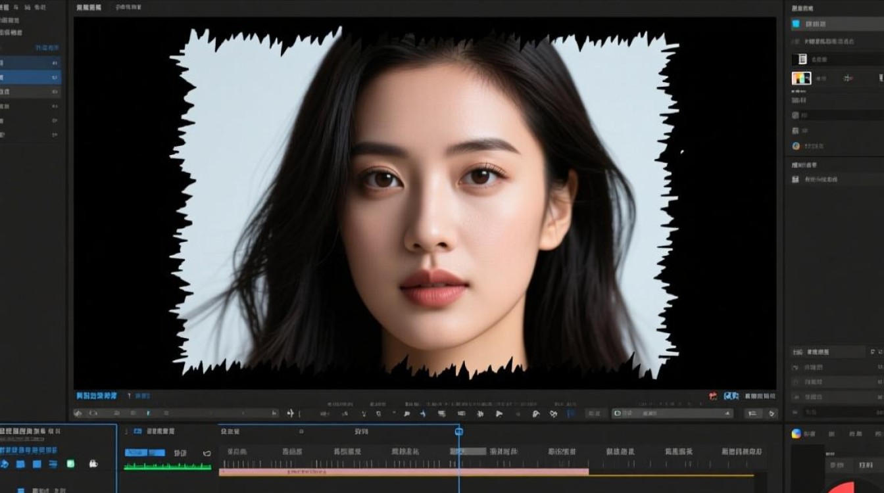Viewport: 884px width, 493px height.
Task: Click the green audio waveform track
Action: 168,467
